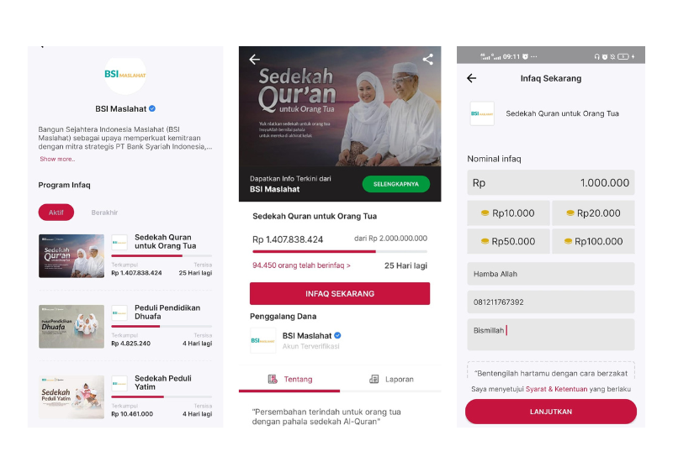
Task: Tap the Nominal infaq amount field
Action: (x=551, y=182)
